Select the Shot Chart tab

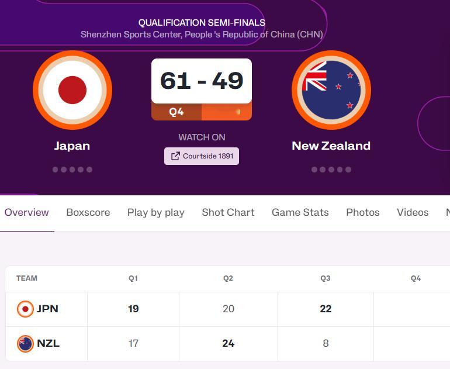point(228,212)
